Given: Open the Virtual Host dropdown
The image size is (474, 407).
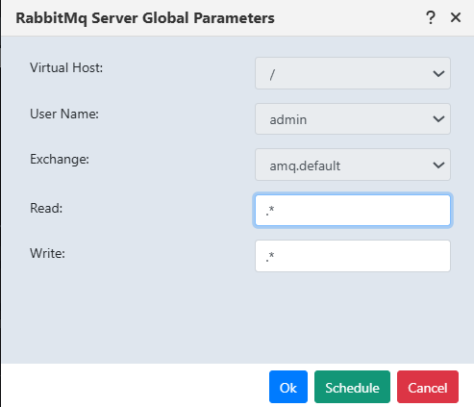Looking at the screenshot, I should (353, 73).
